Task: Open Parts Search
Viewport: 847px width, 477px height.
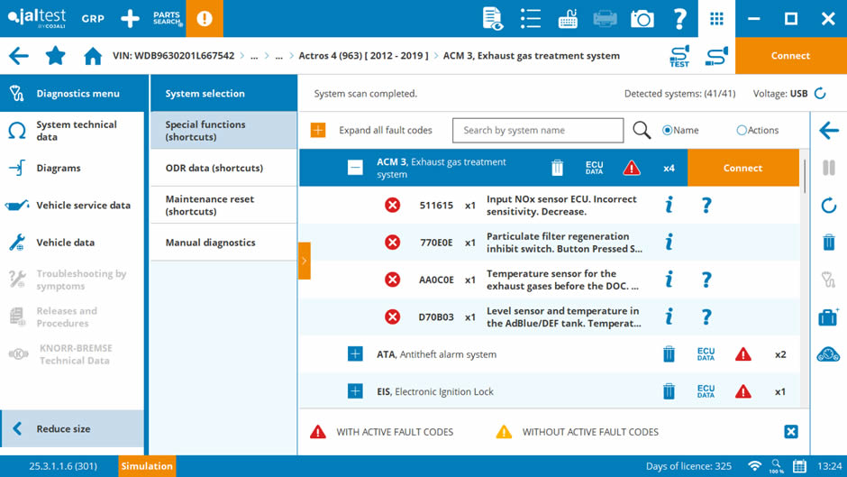Action: [x=168, y=18]
